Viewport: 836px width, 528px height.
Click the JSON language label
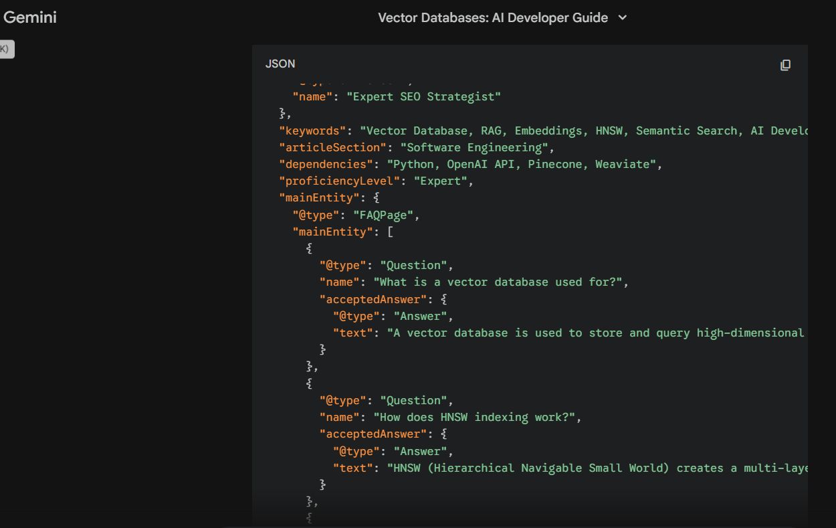(x=280, y=64)
